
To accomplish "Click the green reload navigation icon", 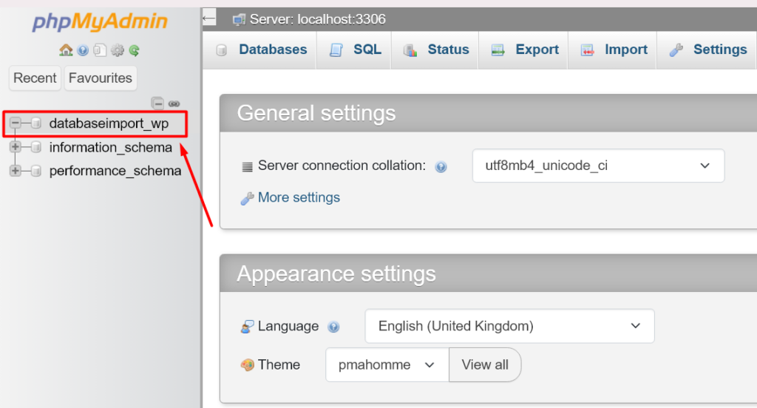I will [x=135, y=50].
